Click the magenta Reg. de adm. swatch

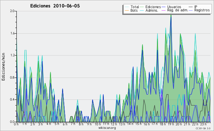click(163, 10)
